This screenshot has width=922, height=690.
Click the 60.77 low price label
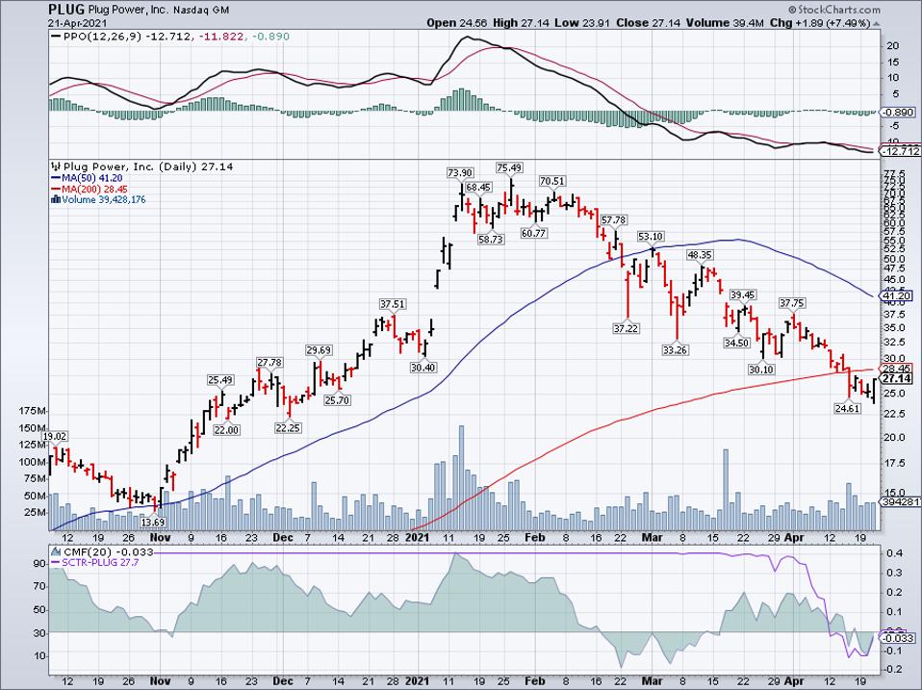click(533, 233)
